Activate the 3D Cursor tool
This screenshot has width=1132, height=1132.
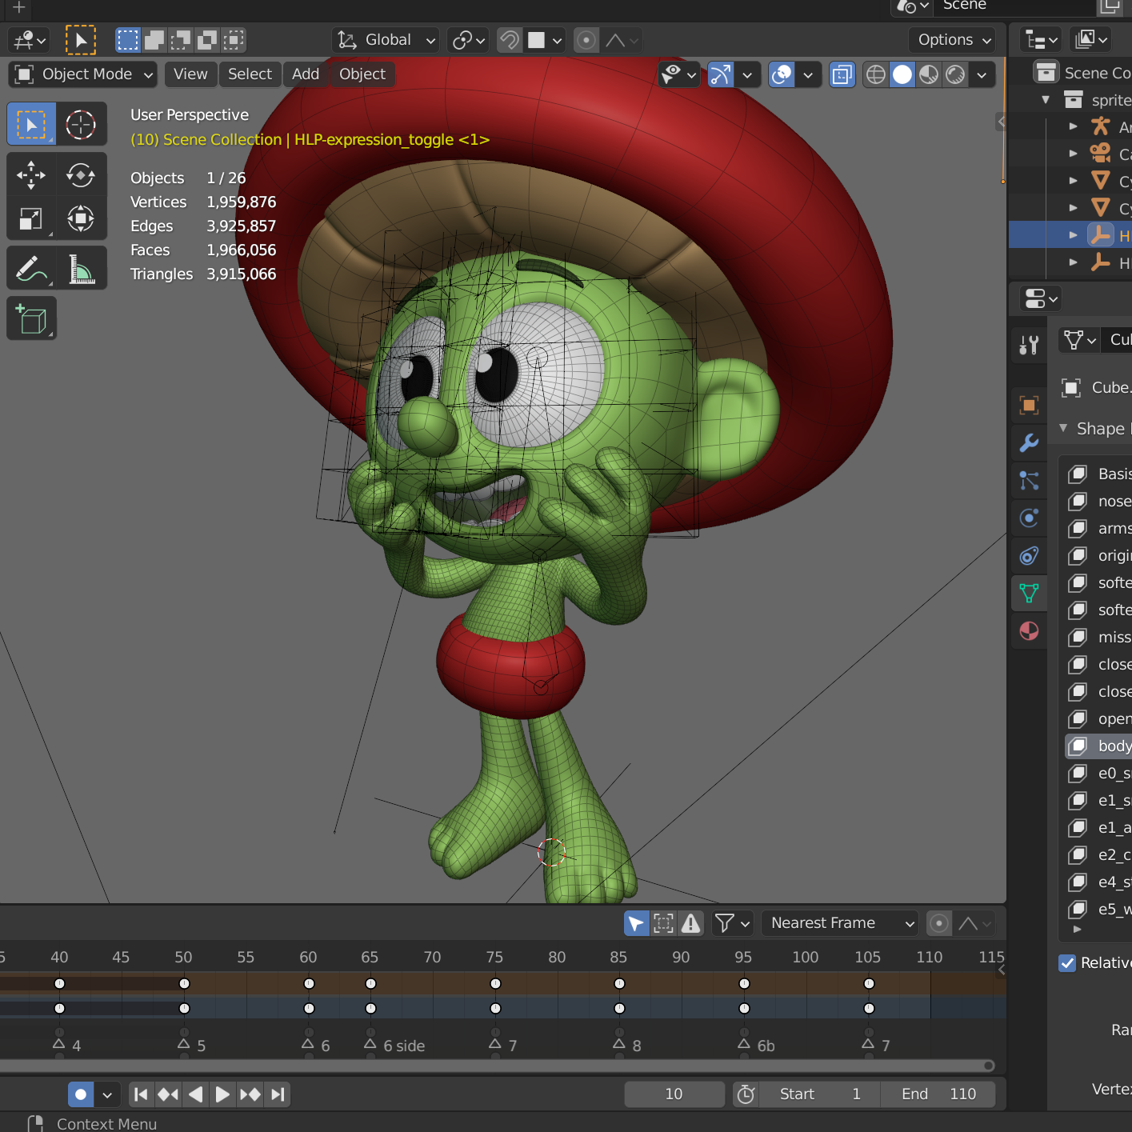81,125
